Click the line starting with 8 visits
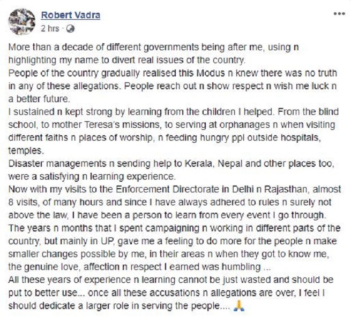Viewport: 351px width, 317px height. [170, 203]
